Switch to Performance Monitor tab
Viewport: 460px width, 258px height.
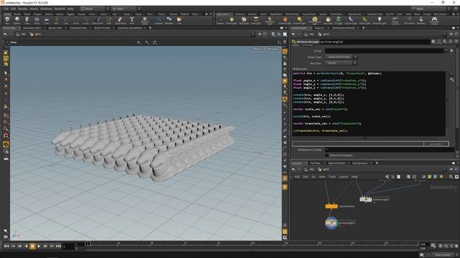[x=344, y=28]
